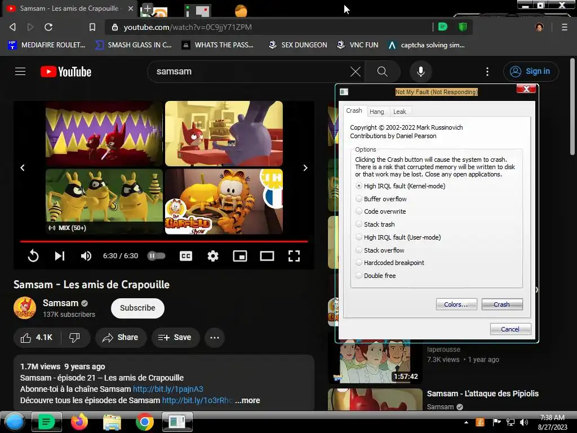Show next endscreen suggestions

pyautogui.click(x=305, y=167)
